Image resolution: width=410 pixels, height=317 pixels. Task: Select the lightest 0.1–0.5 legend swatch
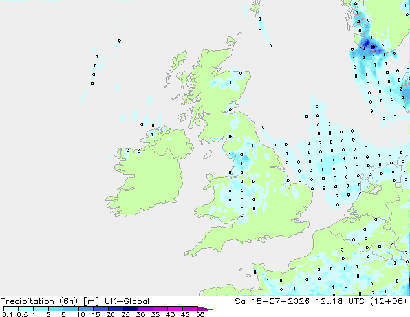pos(11,309)
